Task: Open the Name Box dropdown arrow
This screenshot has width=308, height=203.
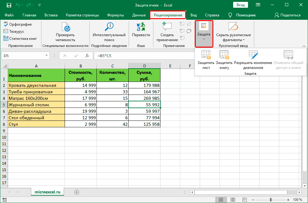Action: (46, 56)
